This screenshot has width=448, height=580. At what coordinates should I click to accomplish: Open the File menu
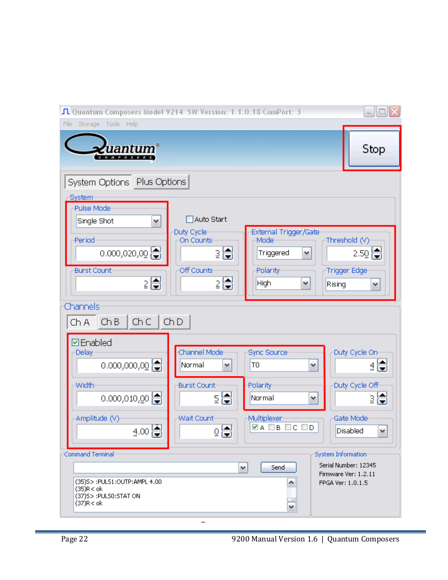click(68, 124)
